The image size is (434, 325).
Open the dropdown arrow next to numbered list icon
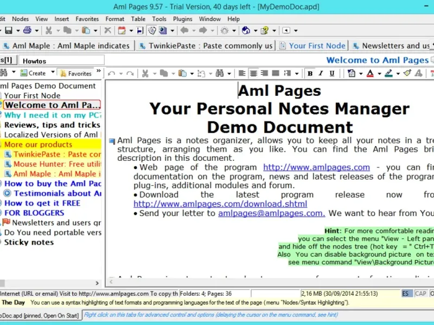click(x=297, y=74)
